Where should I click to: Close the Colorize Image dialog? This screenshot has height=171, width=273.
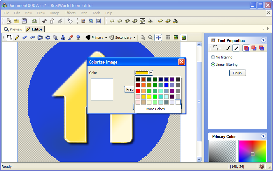click(x=181, y=62)
